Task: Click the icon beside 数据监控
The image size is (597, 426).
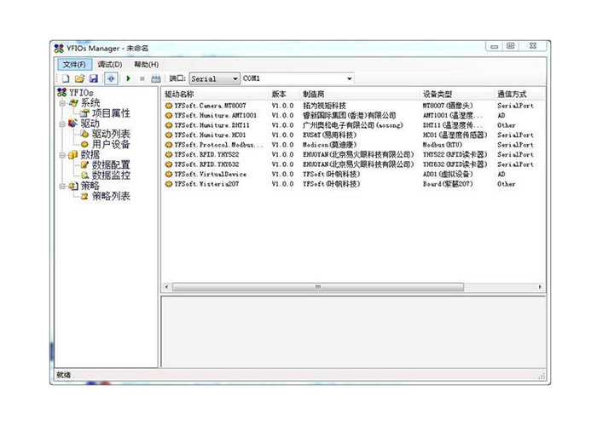Action: (84, 175)
